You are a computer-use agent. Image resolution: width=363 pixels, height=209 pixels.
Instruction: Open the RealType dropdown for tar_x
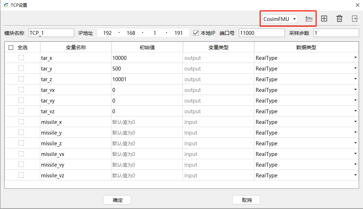355,58
